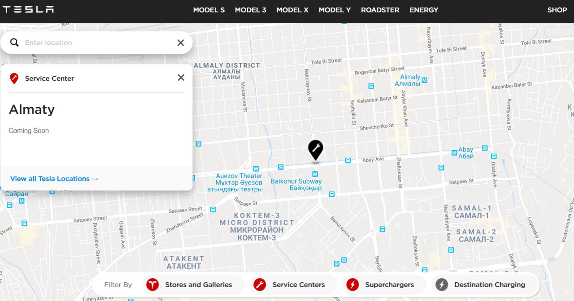
Task: Open the Model Y menu
Action: click(x=335, y=10)
